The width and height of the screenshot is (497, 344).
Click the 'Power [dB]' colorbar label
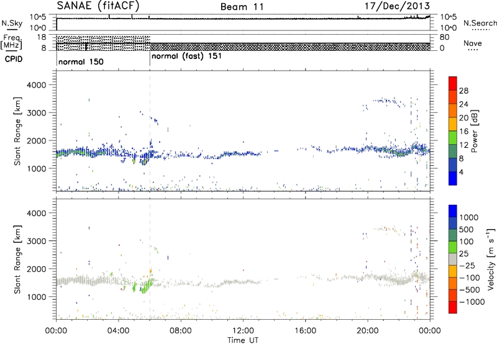point(474,131)
